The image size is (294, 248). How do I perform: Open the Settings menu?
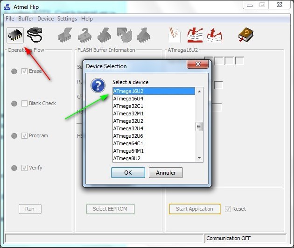[x=67, y=19]
